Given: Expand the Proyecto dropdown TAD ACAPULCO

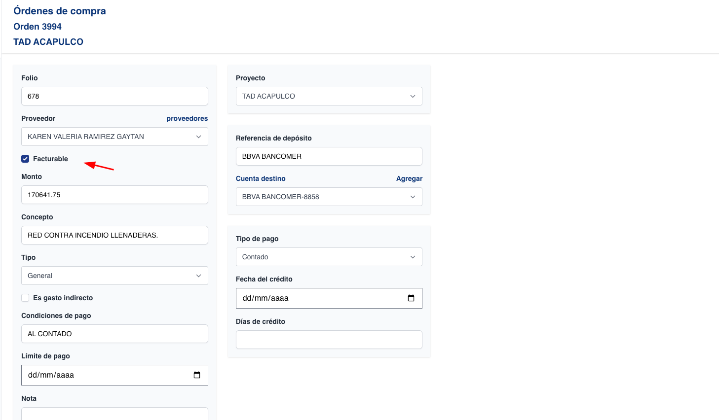Looking at the screenshot, I should pos(329,96).
